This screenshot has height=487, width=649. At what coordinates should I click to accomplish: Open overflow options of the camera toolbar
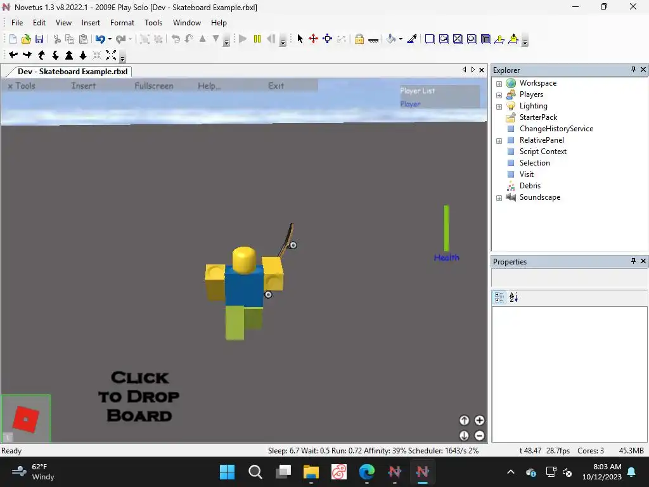click(x=122, y=58)
